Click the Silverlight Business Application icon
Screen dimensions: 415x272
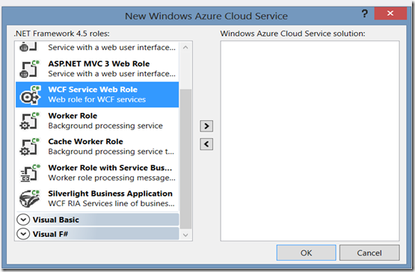[x=30, y=199]
